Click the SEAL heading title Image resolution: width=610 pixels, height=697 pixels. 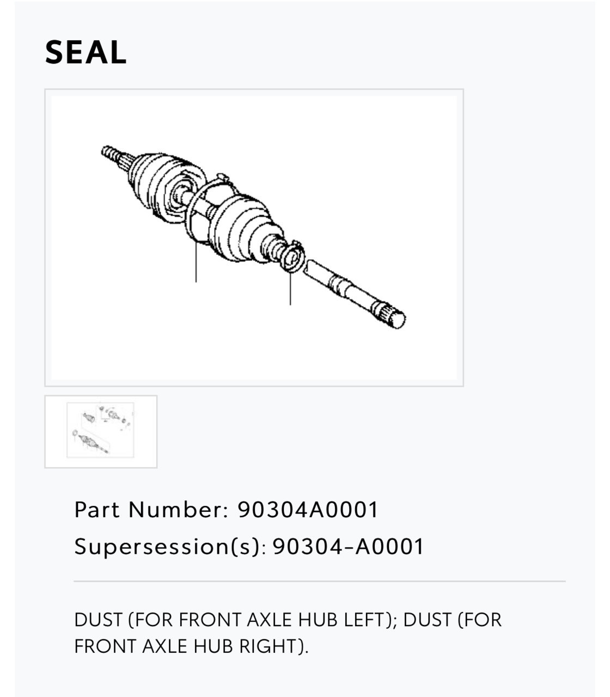tap(86, 53)
